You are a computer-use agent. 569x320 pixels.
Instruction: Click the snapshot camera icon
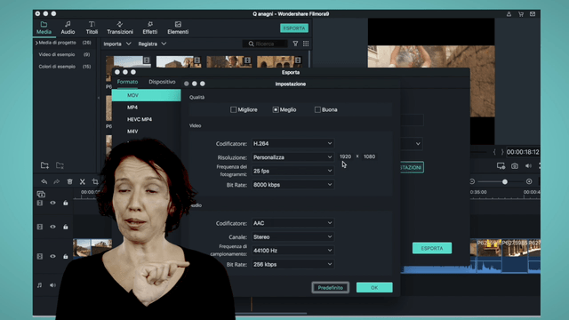coord(515,166)
